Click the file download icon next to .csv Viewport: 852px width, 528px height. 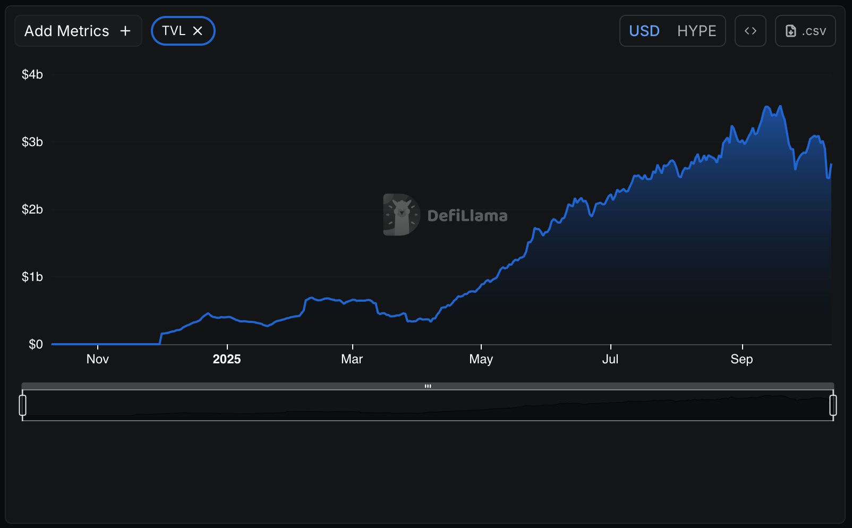pyautogui.click(x=791, y=31)
